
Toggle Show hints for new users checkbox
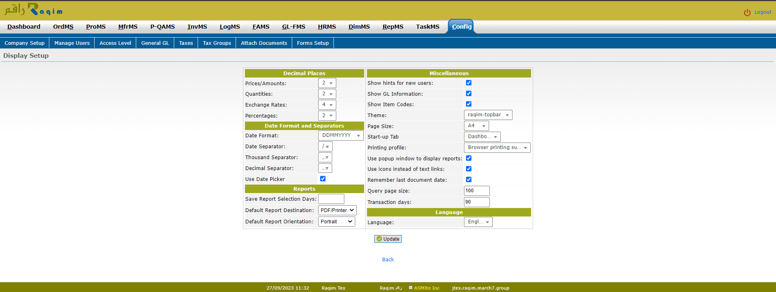coord(469,83)
